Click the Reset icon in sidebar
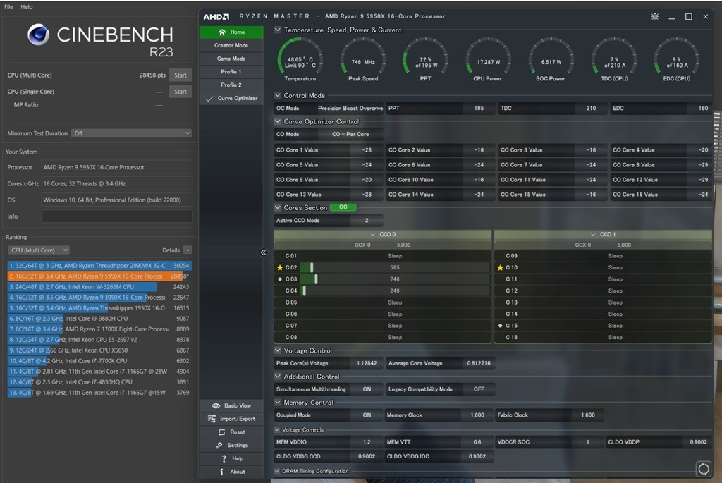722x483 pixels. tap(222, 432)
